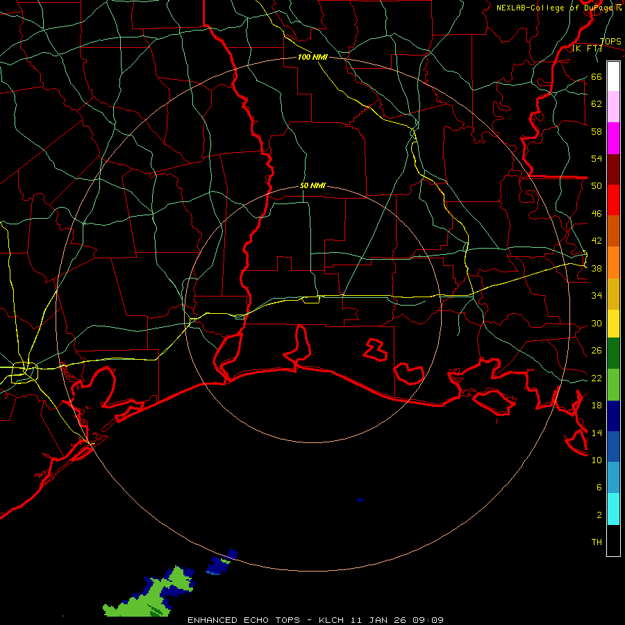The height and width of the screenshot is (625, 625).
Task: Click the 66 value on the legend
Action: tap(597, 77)
